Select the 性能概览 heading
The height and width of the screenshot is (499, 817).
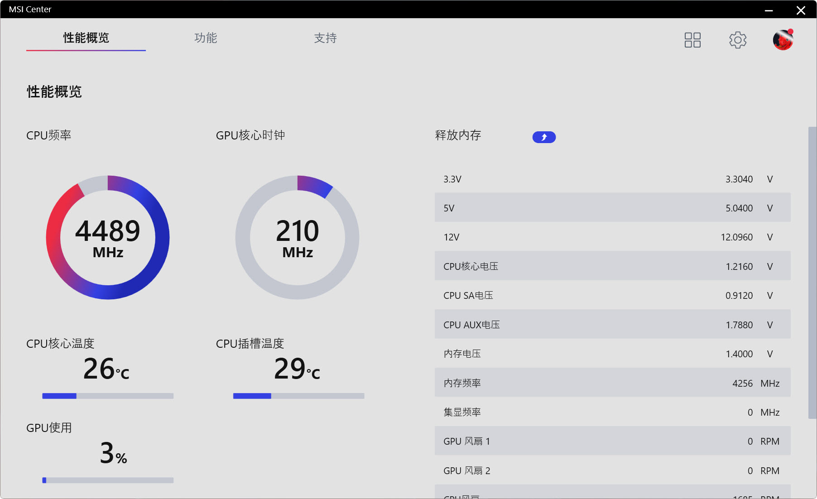pos(54,92)
